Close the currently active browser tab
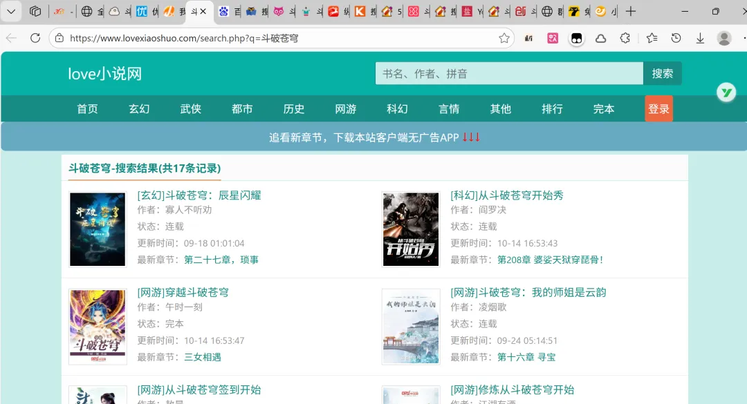 203,12
